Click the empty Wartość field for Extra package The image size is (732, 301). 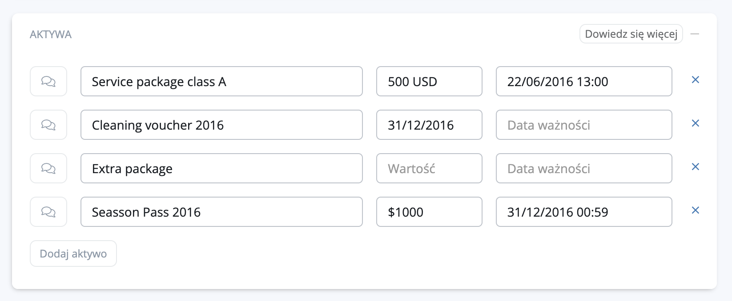(429, 168)
